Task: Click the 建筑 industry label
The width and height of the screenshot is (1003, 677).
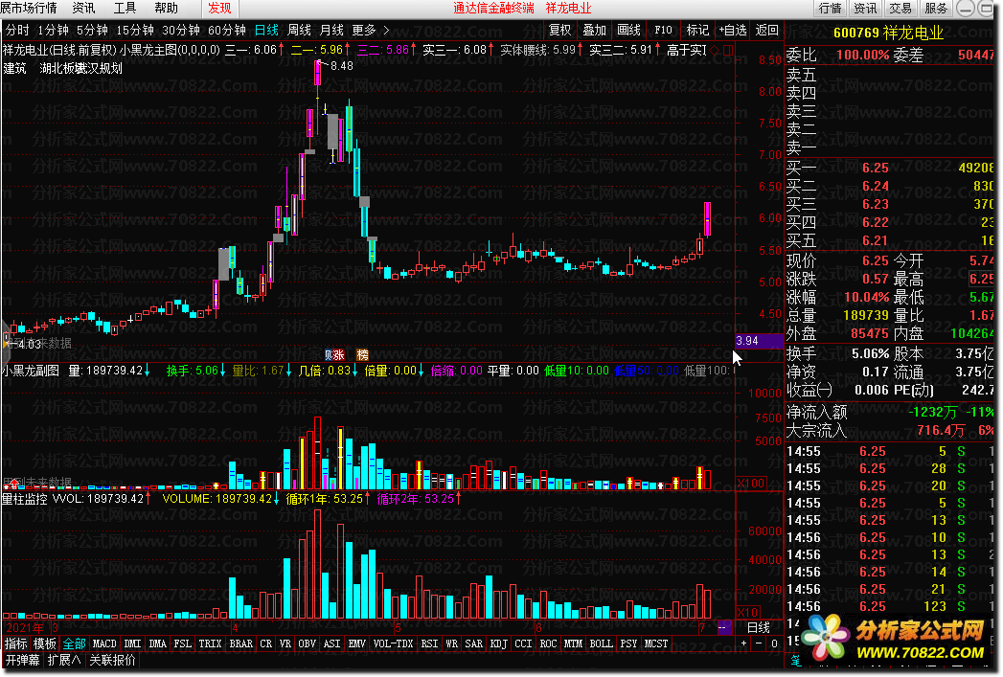Action: click(x=15, y=68)
